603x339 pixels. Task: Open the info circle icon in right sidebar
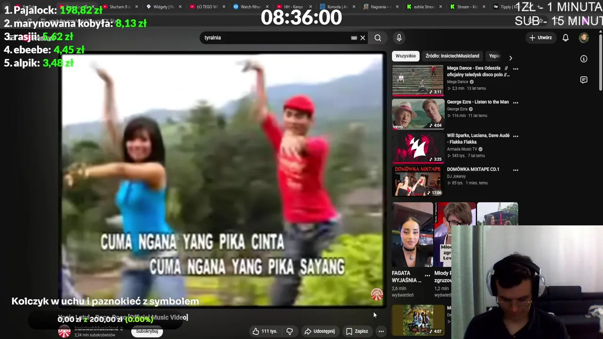click(x=584, y=59)
